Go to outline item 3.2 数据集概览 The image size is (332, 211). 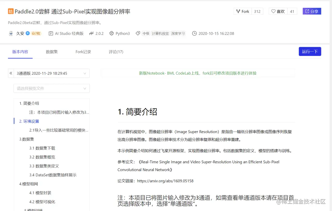[42, 157]
